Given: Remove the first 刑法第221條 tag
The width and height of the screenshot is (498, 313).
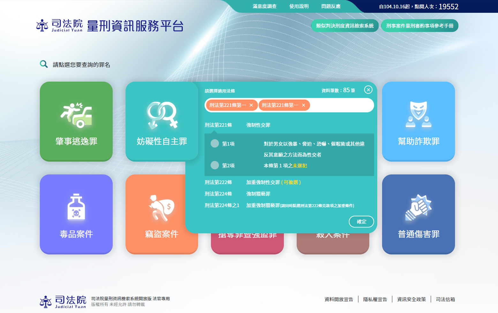Looking at the screenshot, I should pos(251,105).
